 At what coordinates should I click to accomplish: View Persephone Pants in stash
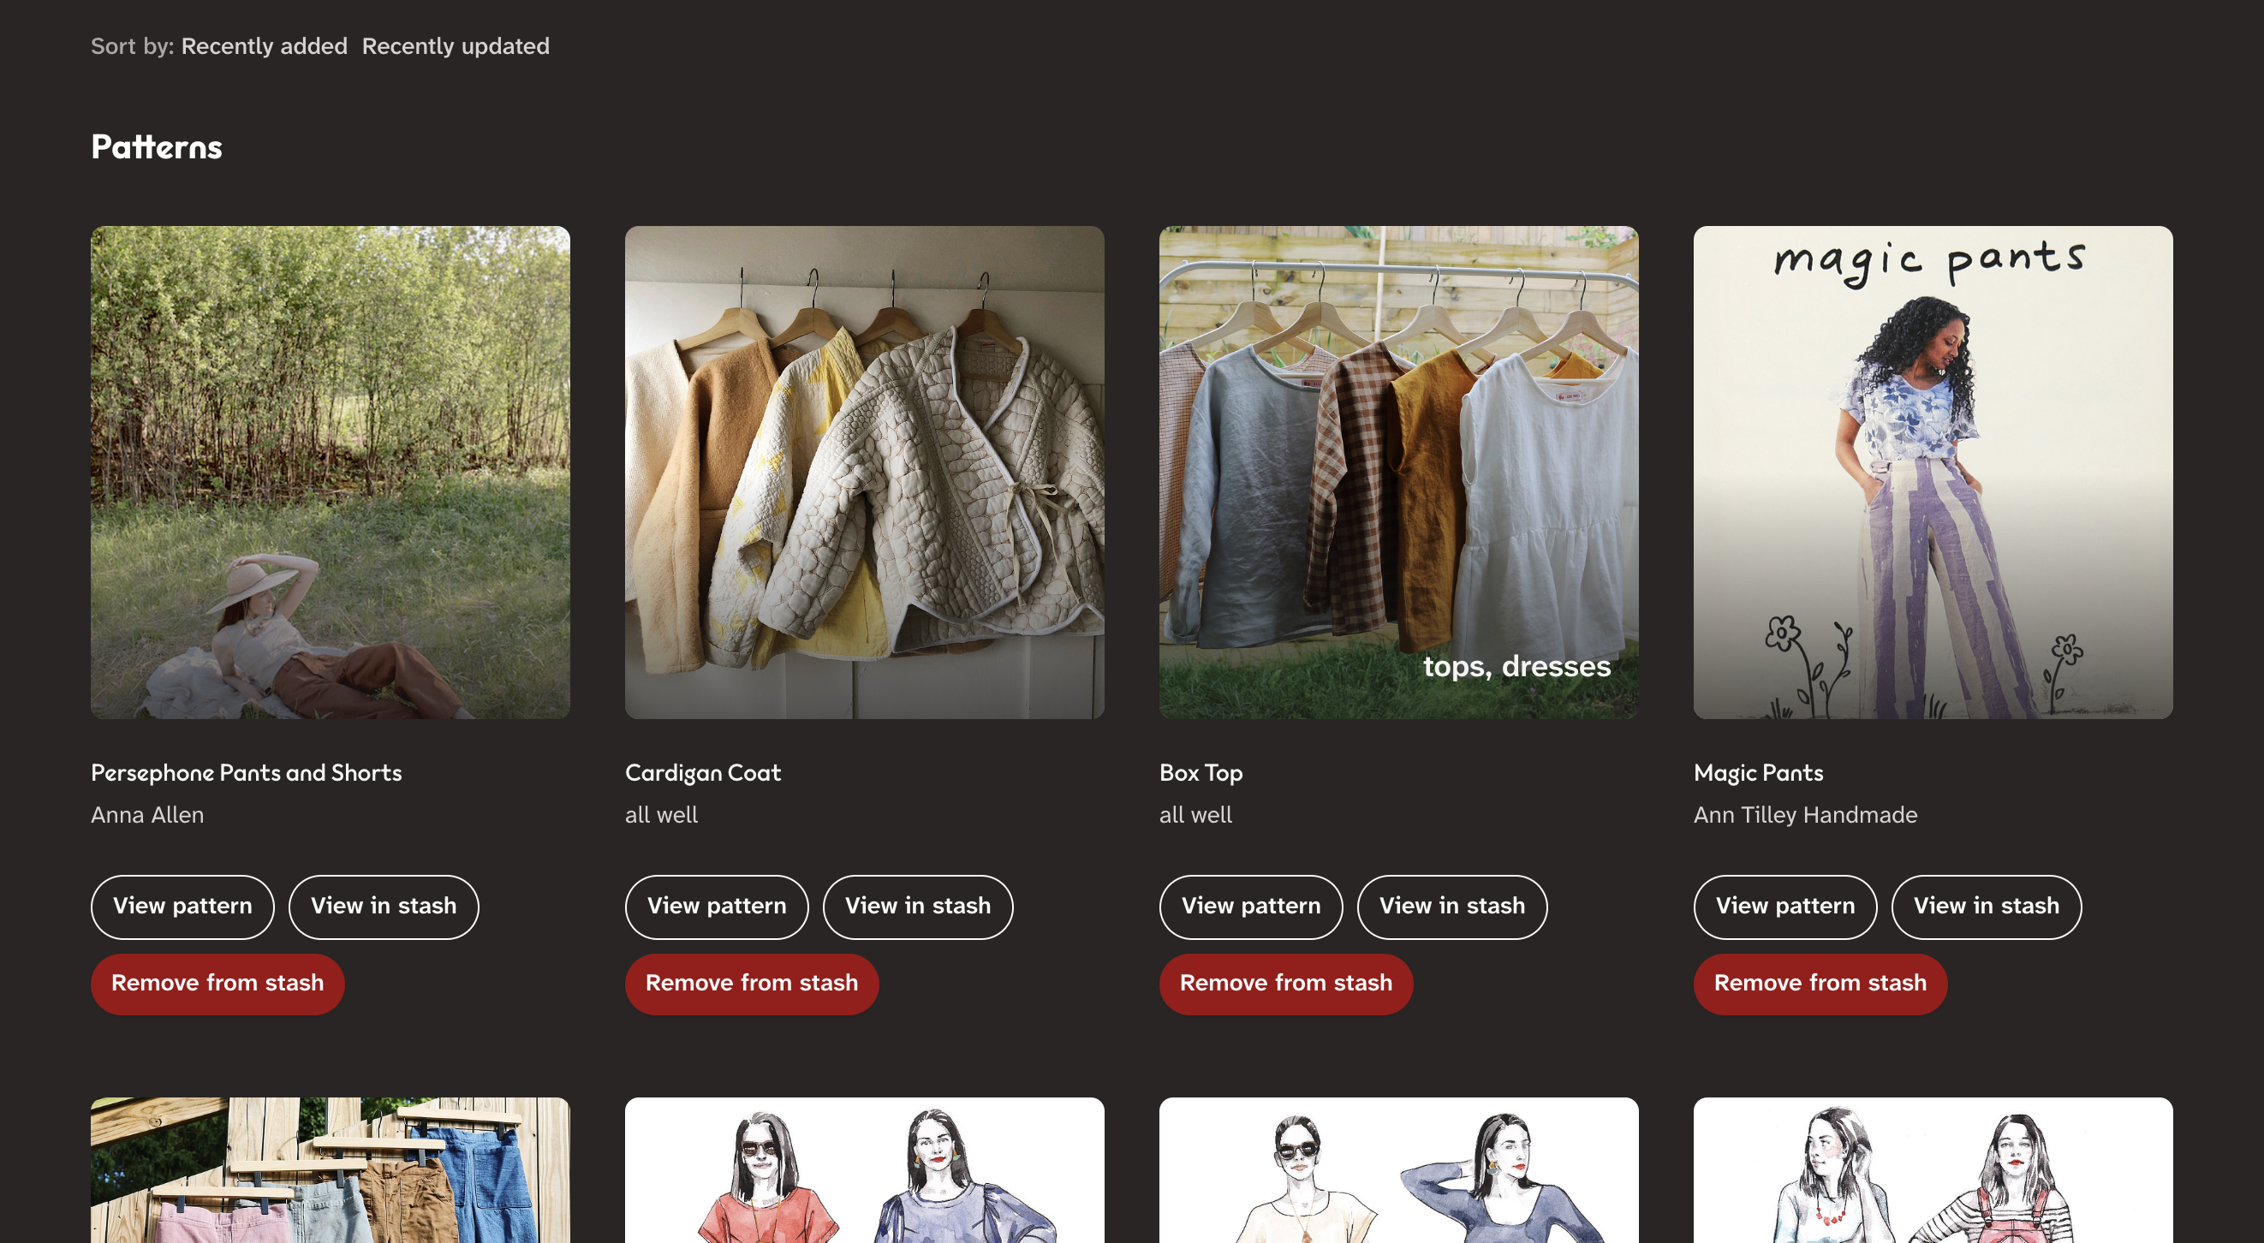(384, 906)
